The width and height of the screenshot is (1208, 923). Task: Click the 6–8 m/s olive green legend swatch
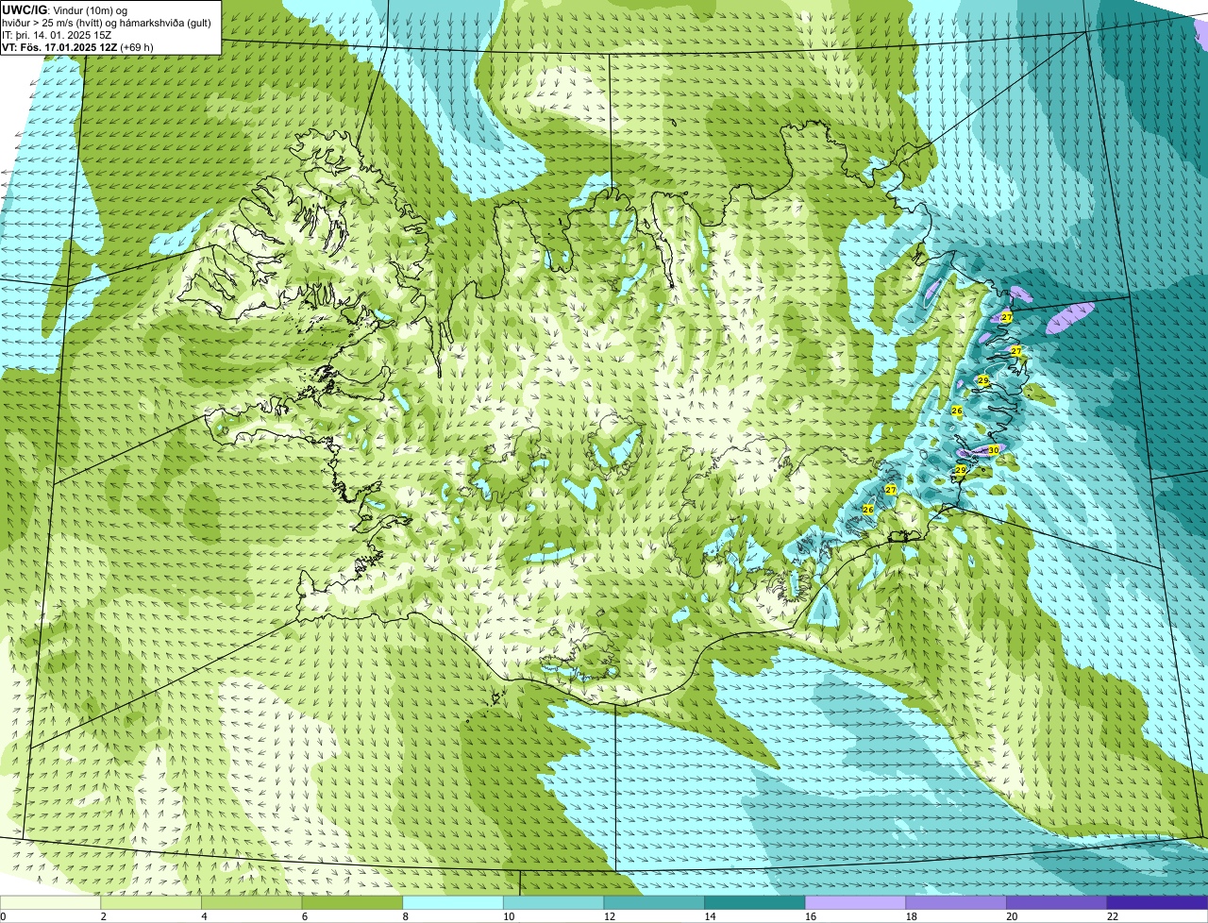[x=352, y=902]
